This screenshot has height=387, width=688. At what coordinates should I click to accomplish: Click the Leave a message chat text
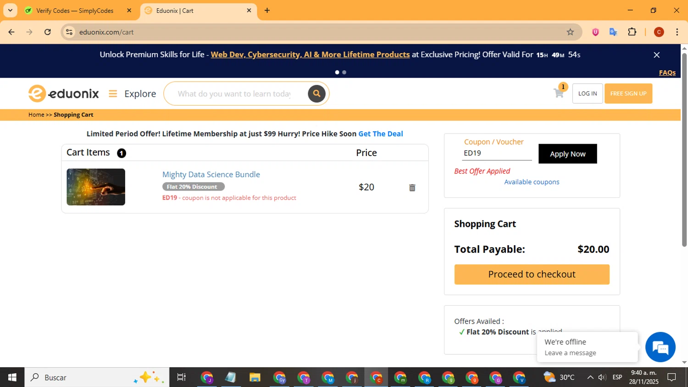(x=570, y=353)
